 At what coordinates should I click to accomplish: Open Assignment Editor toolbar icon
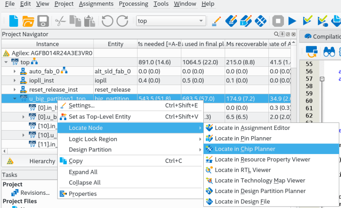pos(231,21)
